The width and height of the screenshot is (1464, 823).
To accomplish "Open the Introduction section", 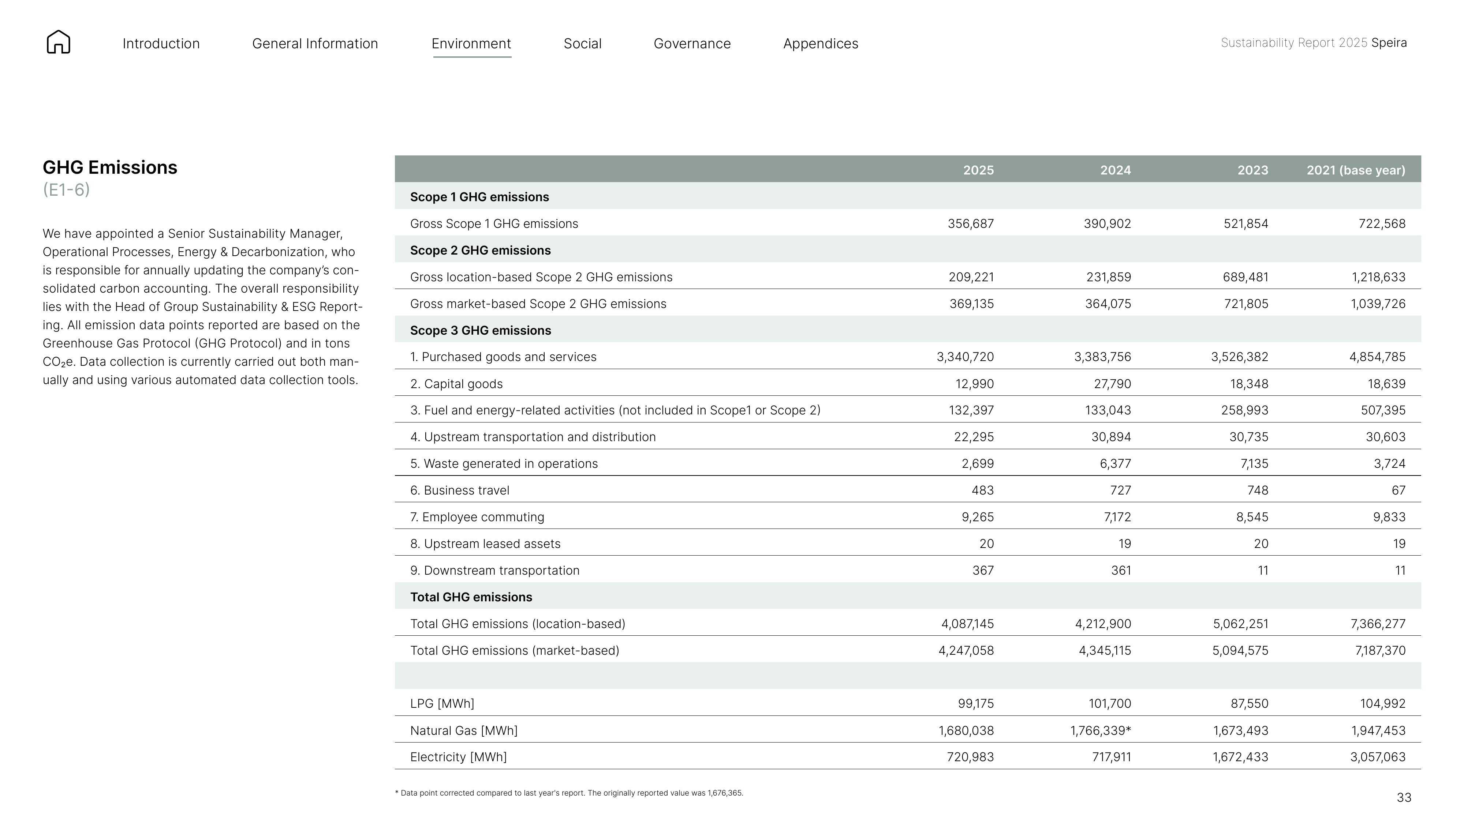I will tap(161, 44).
